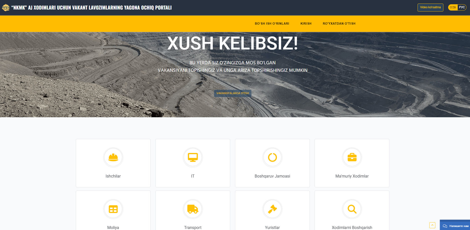The width and height of the screenshot is (470, 230).
Task: Open RO'YXATDAN O'TISH registration
Action: pos(339,24)
